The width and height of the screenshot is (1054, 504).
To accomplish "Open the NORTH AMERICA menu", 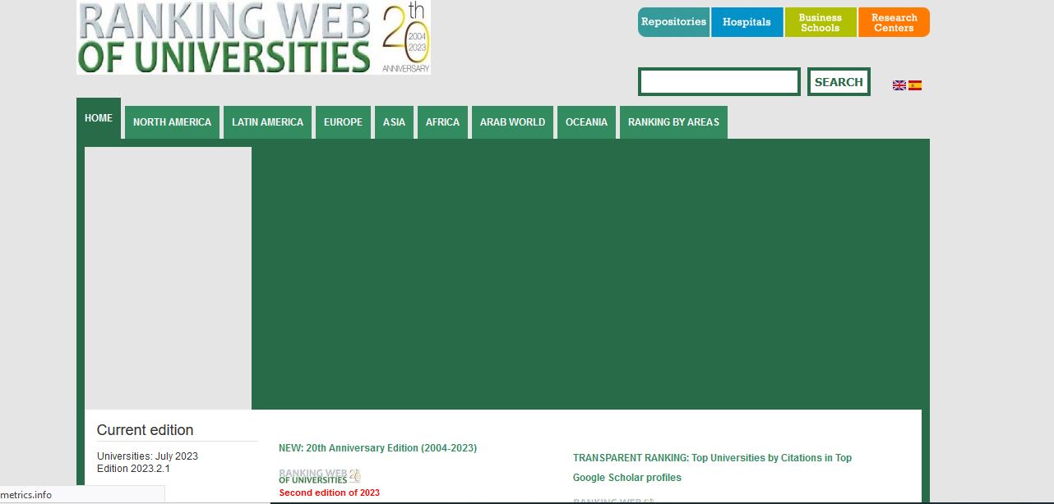I will click(x=172, y=122).
